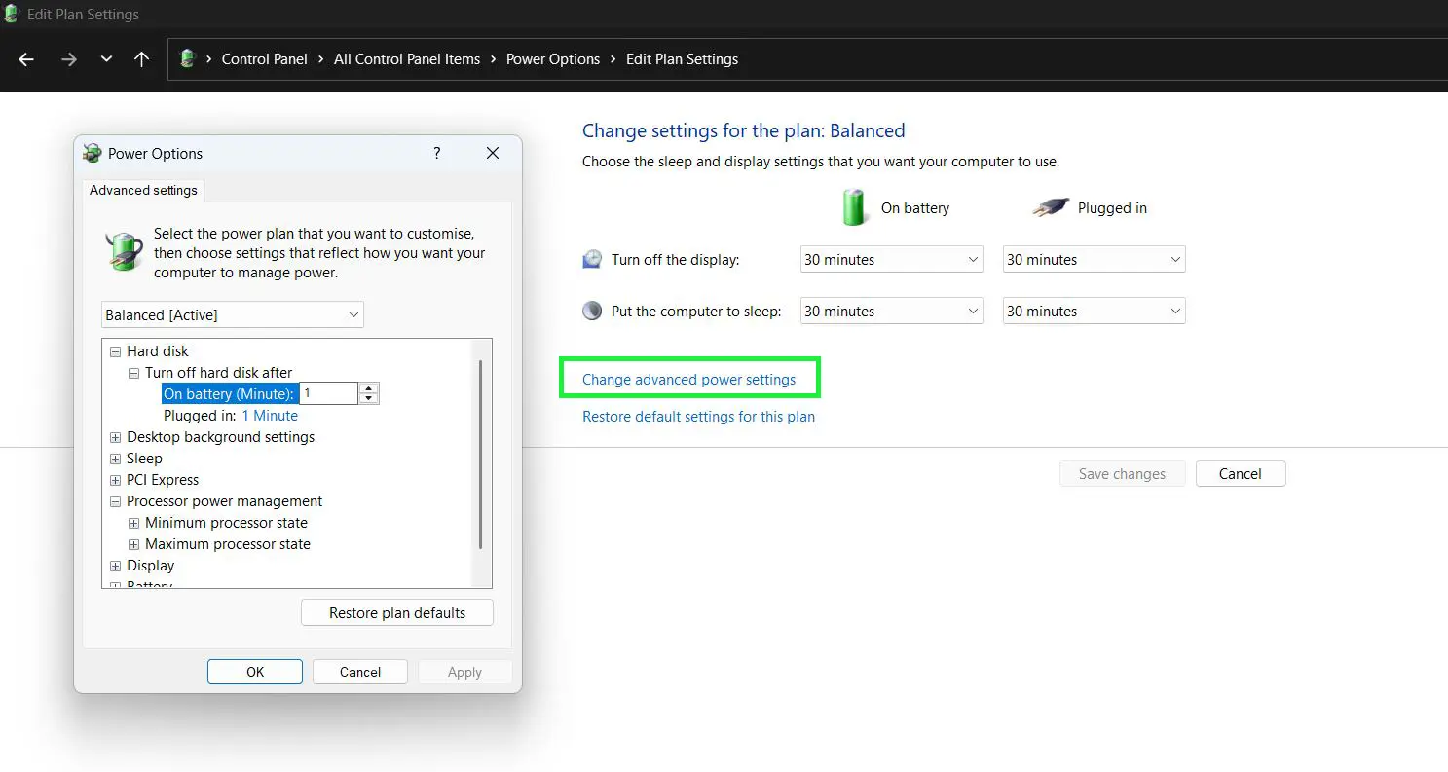Viewport: 1448px width, 772px height.
Task: Click the Restore plan defaults button
Action: tap(396, 612)
